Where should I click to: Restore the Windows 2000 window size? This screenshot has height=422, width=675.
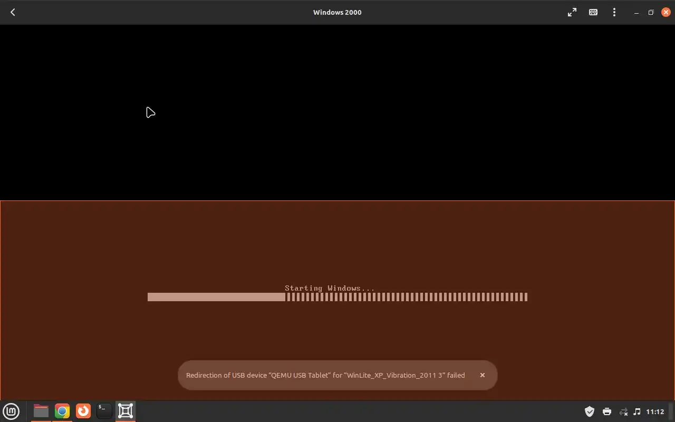click(651, 12)
